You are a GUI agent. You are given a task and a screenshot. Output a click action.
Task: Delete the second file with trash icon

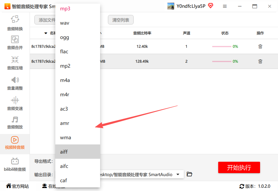pos(260,61)
